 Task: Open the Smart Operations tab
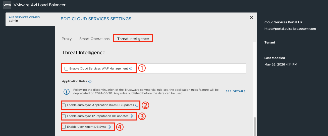(94, 39)
